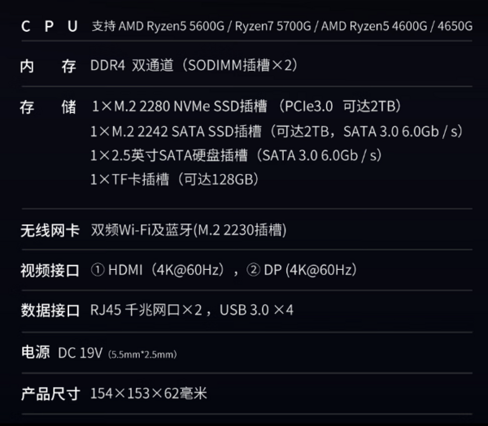Viewport: 488px width, 426px height.
Task: Click the 无线网卡 label
Action: [x=50, y=230]
